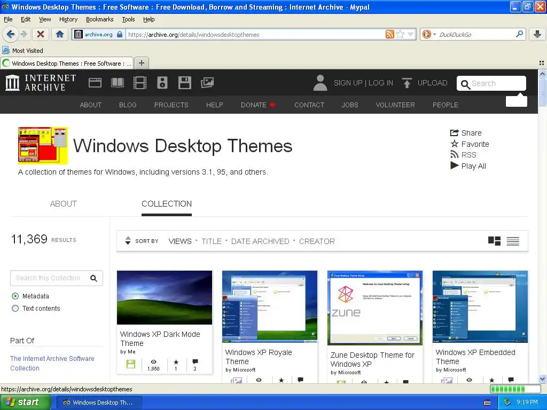The height and width of the screenshot is (410, 547).
Task: Open the History menu
Action: click(x=68, y=19)
